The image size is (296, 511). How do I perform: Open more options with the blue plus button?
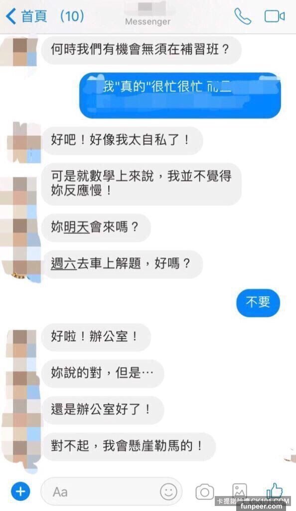20,491
